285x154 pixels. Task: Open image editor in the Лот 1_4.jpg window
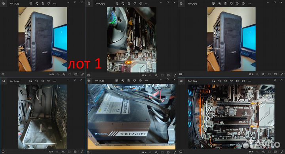pos(31,81)
